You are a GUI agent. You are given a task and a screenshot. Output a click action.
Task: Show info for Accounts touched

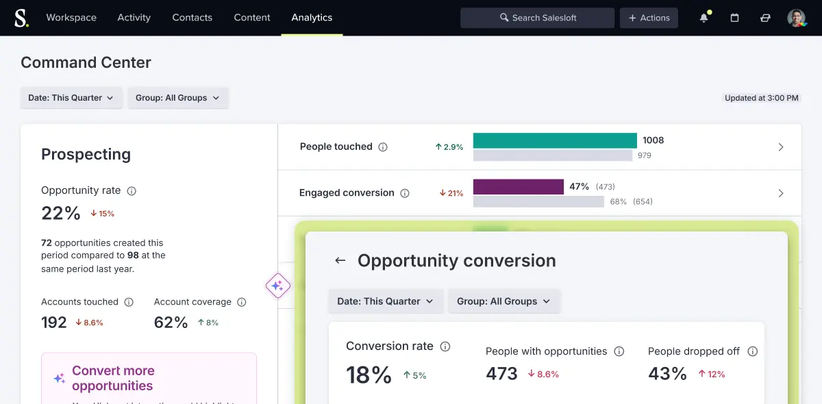point(129,302)
